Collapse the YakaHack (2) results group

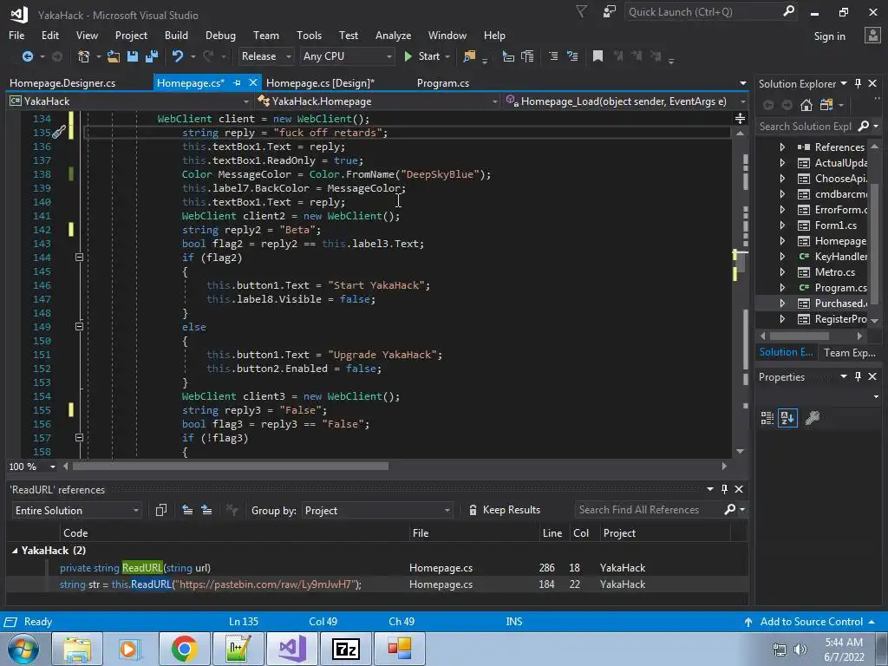pyautogui.click(x=15, y=551)
